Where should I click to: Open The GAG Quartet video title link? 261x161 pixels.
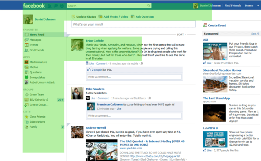pyautogui.click(x=152, y=143)
